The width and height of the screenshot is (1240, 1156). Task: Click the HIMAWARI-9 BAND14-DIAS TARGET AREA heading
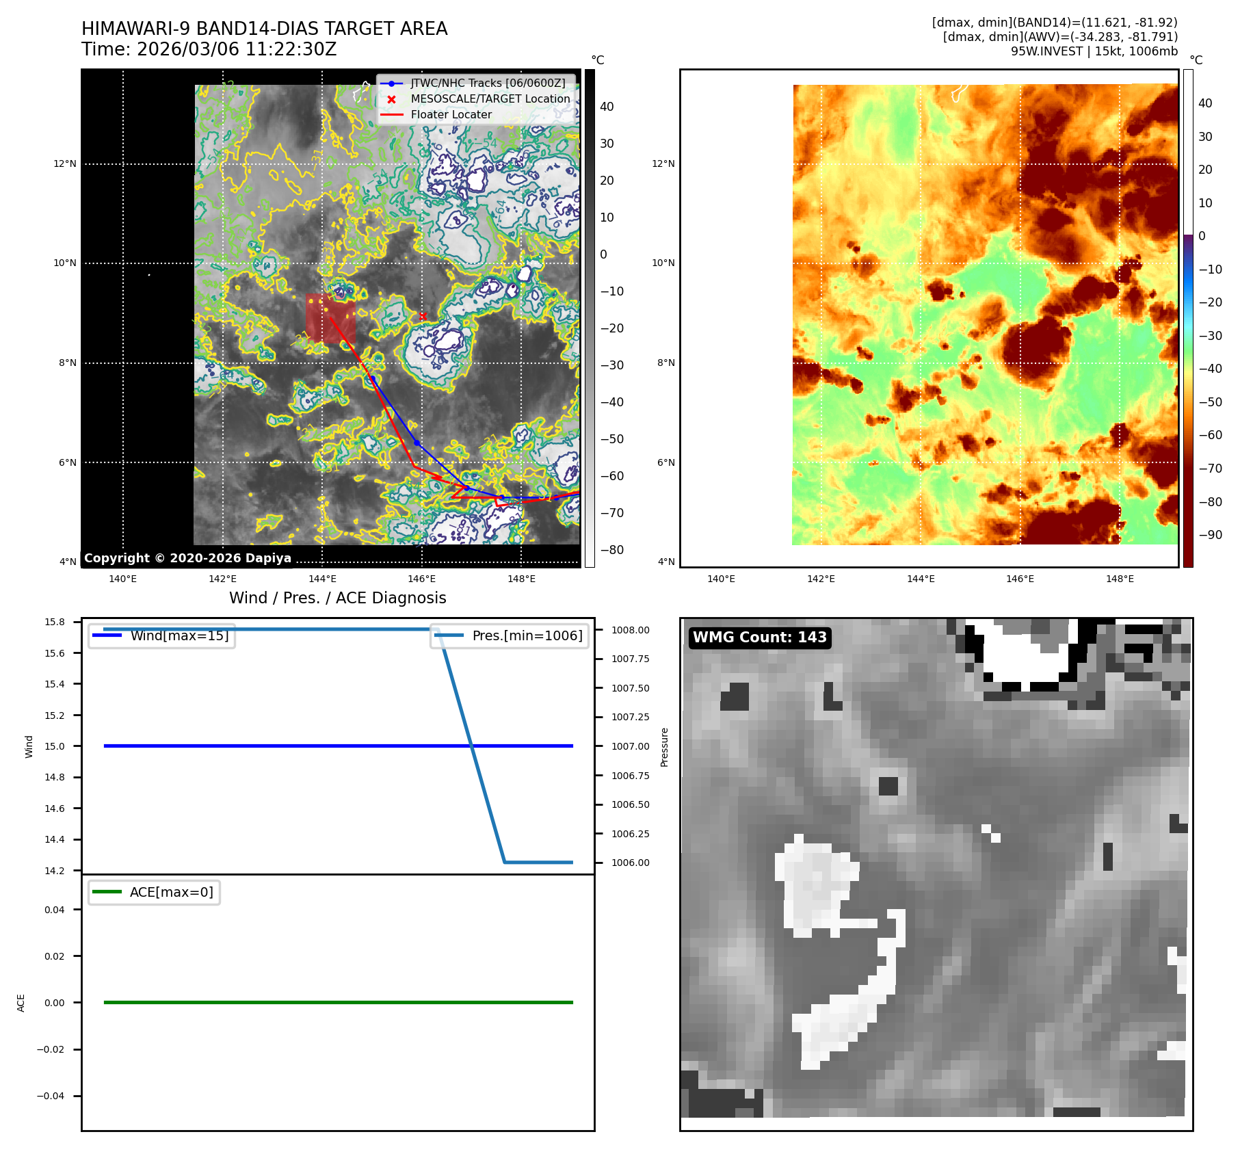coord(264,29)
